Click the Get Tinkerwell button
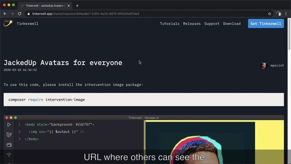Viewport: 291px width, 164px height. tap(266, 24)
